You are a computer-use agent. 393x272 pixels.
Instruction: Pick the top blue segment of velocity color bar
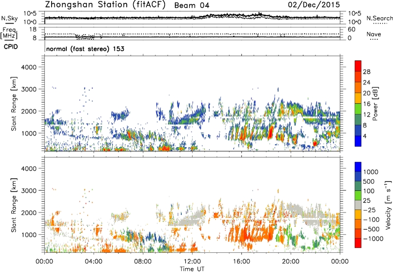(x=358, y=167)
